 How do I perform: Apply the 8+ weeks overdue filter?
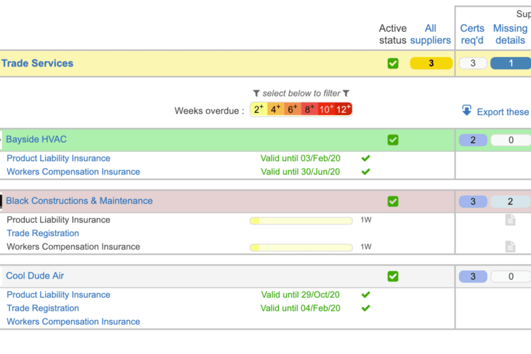point(309,110)
